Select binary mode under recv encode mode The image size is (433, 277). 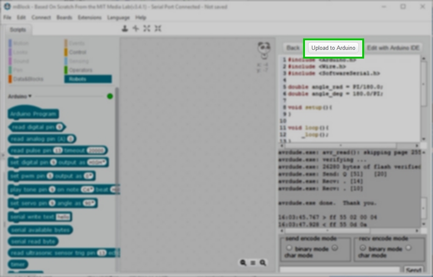[363, 248]
